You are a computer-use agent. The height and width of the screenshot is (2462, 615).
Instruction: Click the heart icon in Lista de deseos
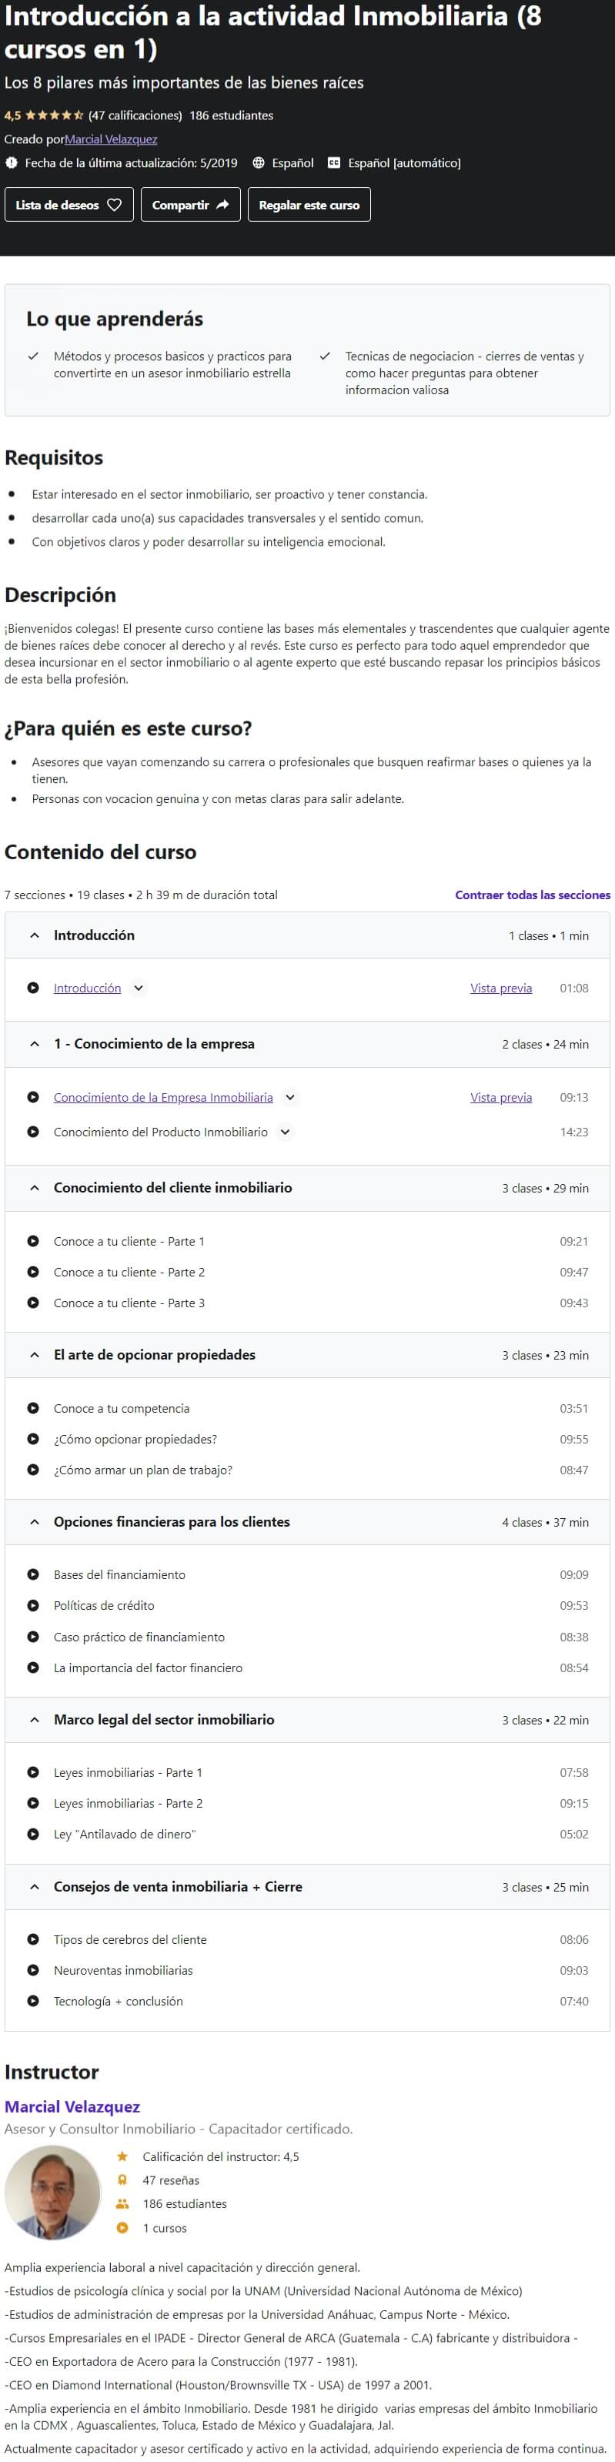click(115, 205)
